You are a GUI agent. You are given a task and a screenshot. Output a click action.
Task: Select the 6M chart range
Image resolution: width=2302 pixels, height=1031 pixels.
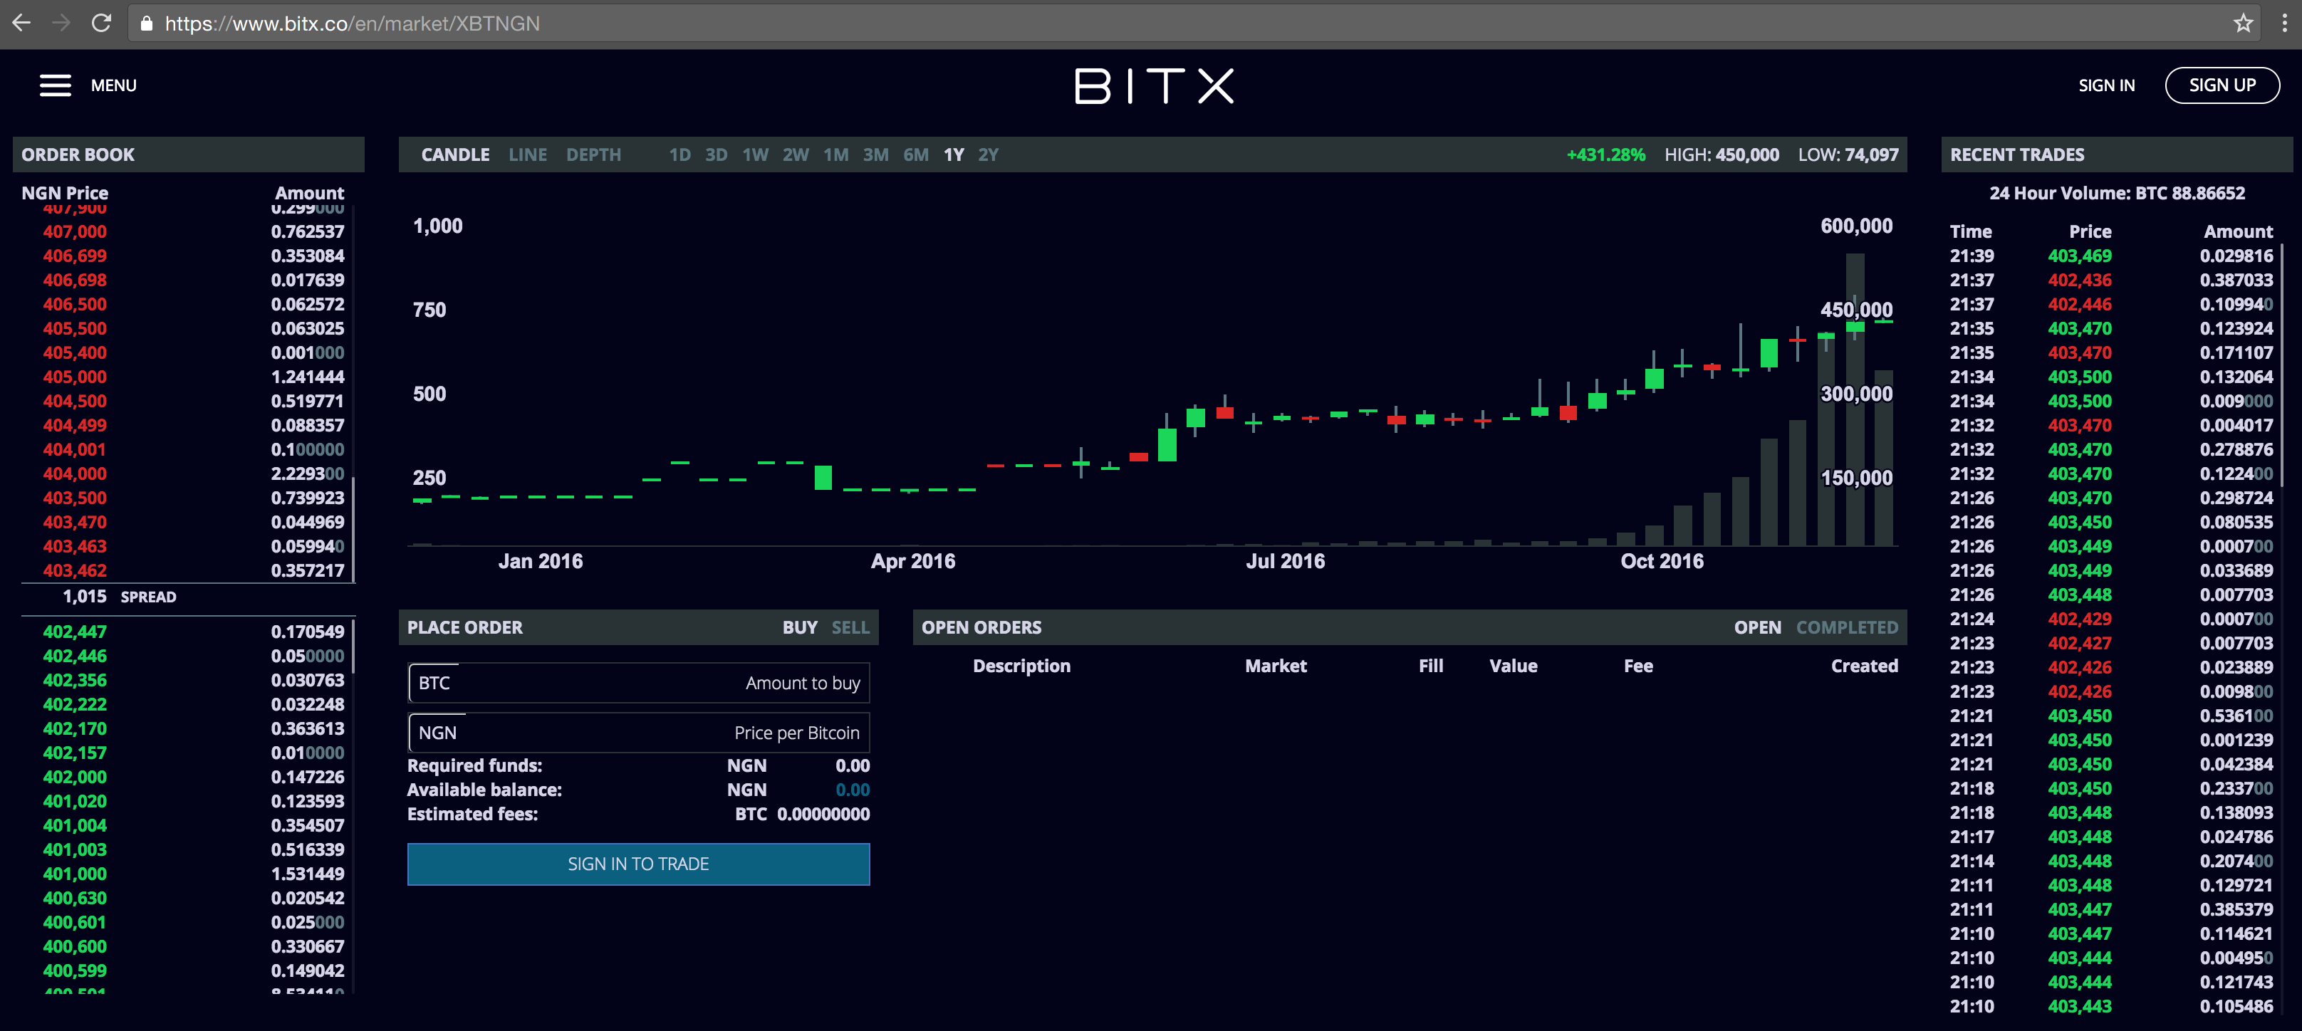click(x=916, y=155)
